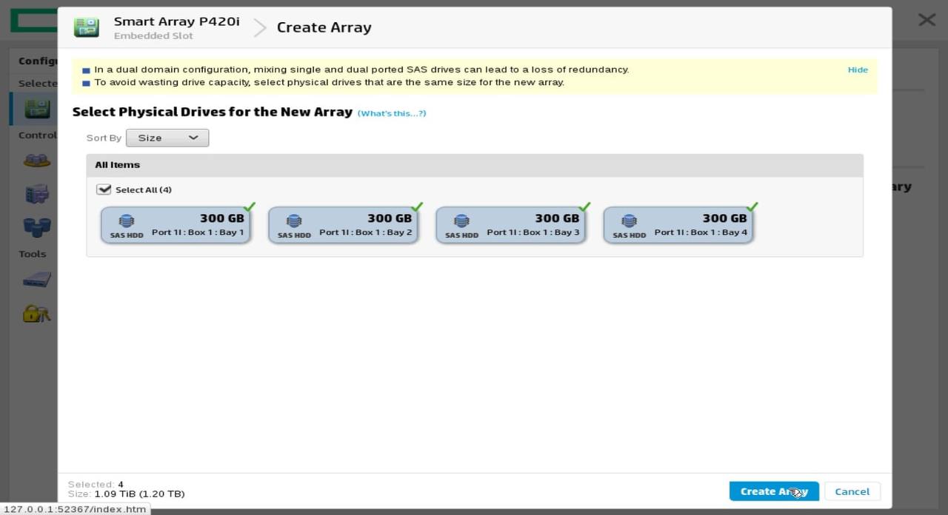Open the physical devices server icon in sidebar

[x=36, y=194]
